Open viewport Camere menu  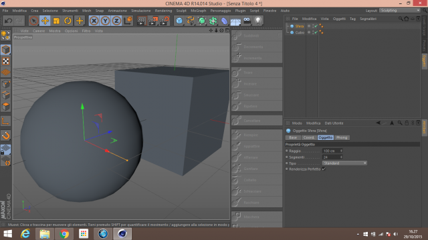(39, 31)
